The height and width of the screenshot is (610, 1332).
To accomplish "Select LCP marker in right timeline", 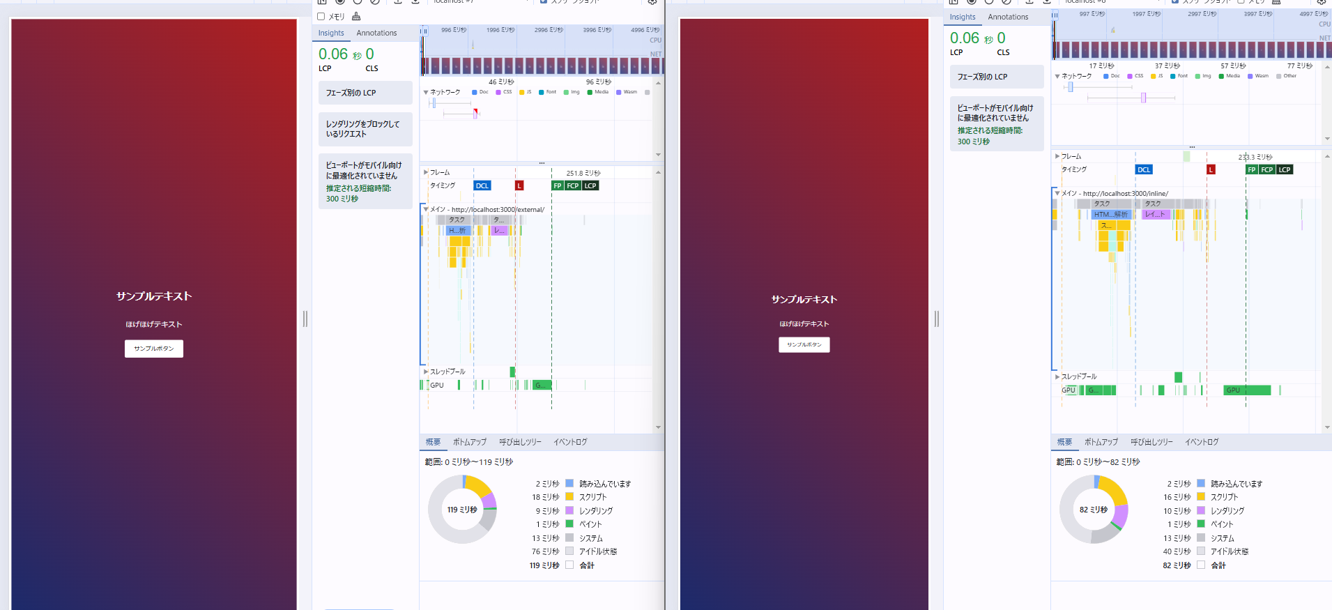I will 1285,169.
